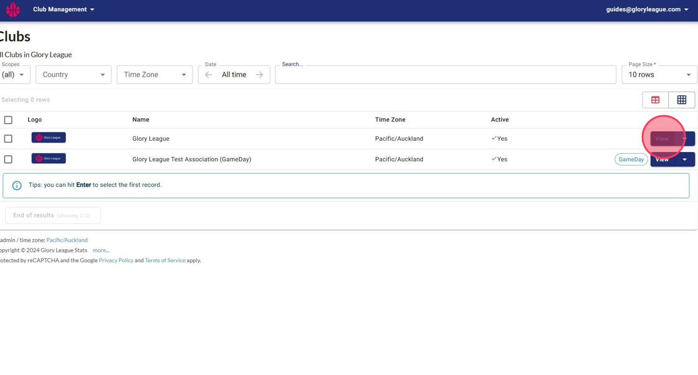Click the Glory League name cell
This screenshot has height=375, width=698.
coord(150,139)
